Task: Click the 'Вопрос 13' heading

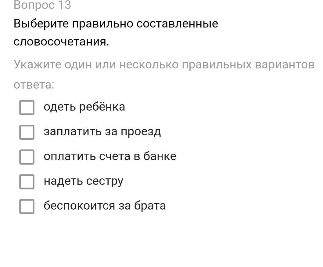Action: point(42,5)
